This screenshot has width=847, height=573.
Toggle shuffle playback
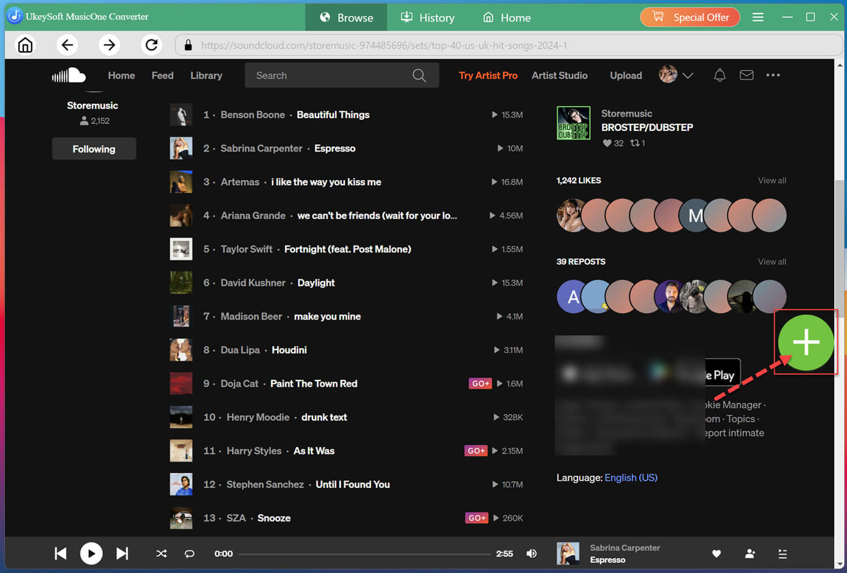(161, 553)
